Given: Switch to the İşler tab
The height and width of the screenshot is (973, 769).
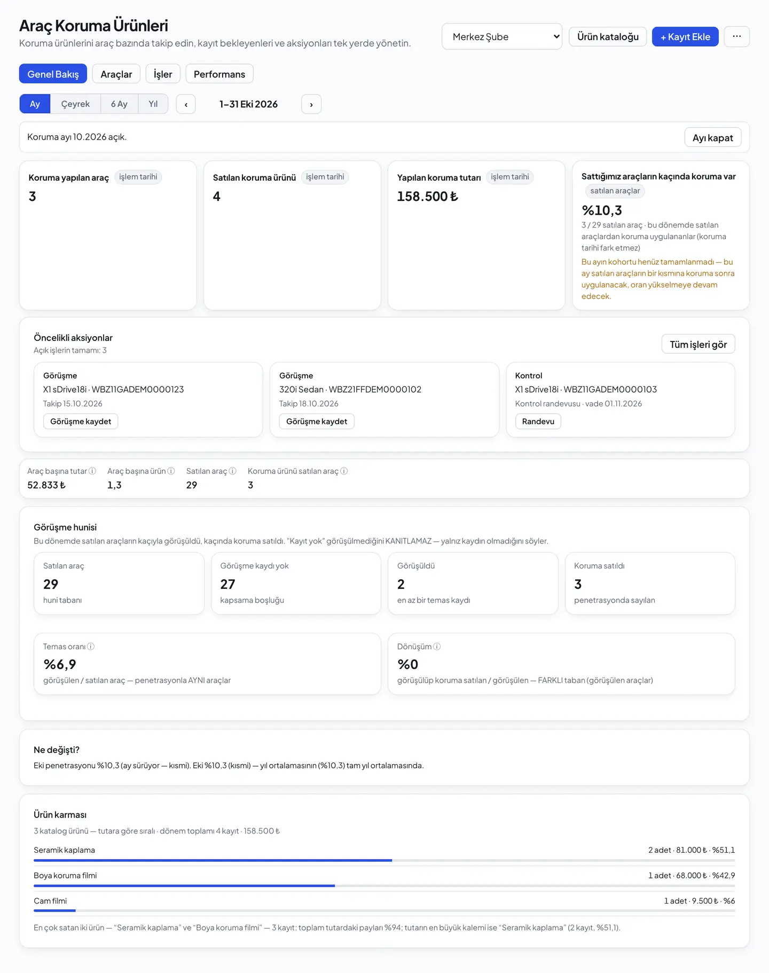Looking at the screenshot, I should (163, 74).
